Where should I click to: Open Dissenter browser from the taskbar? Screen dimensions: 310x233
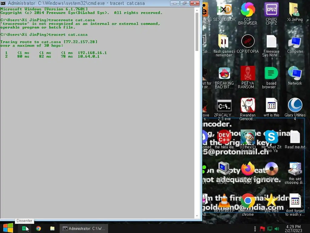25,228
